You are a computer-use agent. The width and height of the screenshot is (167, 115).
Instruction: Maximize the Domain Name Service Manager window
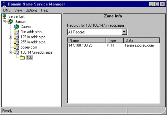pos(157,4)
